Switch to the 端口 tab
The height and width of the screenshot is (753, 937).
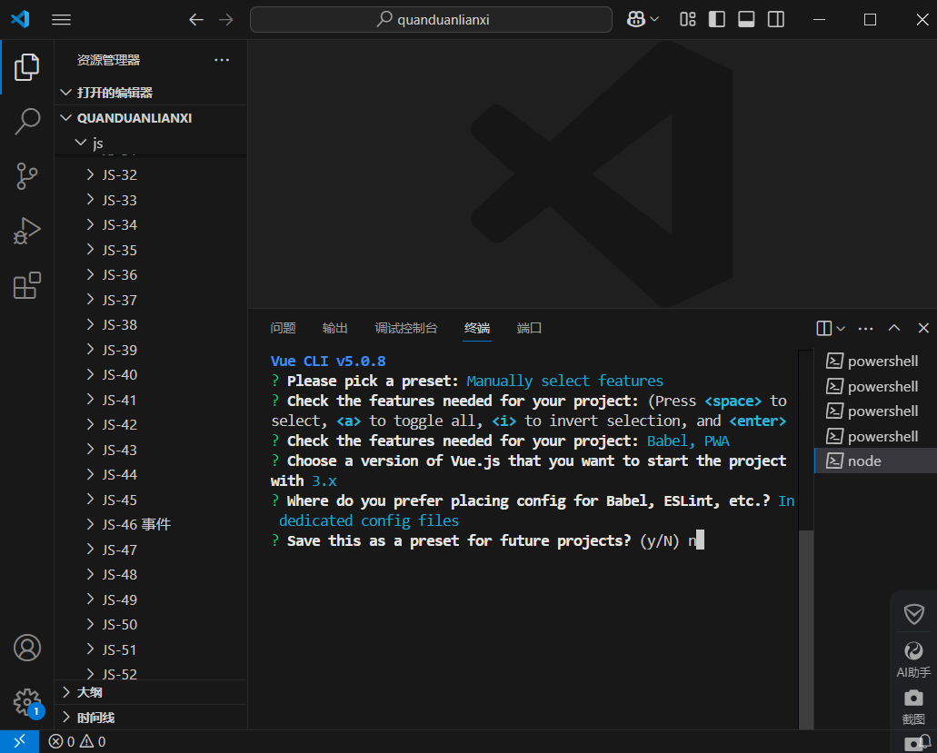529,328
